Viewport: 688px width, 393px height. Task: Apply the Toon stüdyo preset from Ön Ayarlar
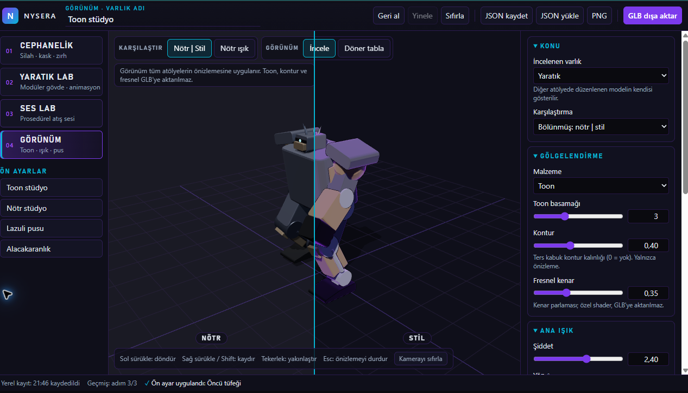pyautogui.click(x=52, y=188)
